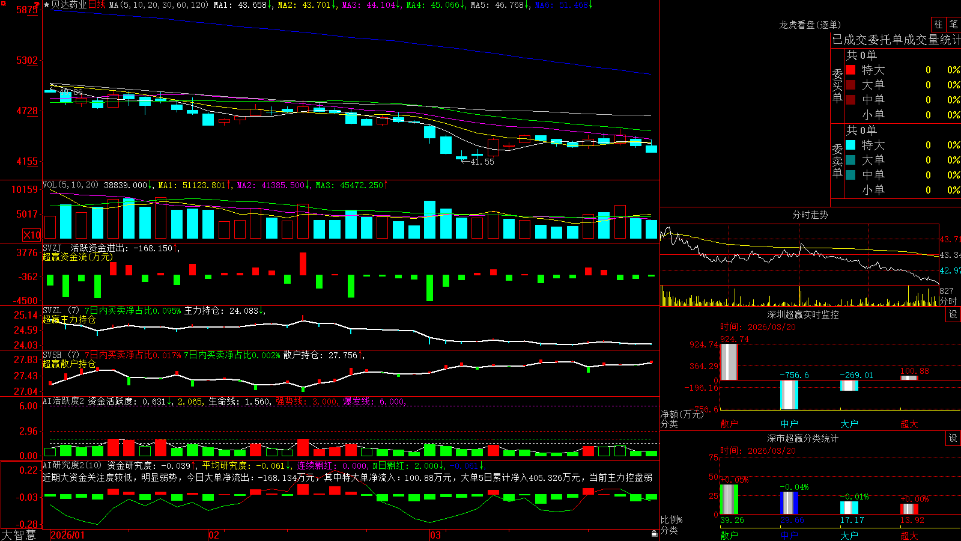Screen dimensions: 961x541
Task: Switch to the 柱 bar display button
Action: point(938,24)
